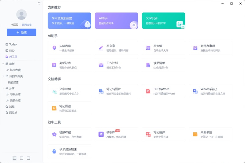Click the 自动生成大纲 description text
The width and height of the screenshot is (245, 163).
pyautogui.click(x=161, y=50)
